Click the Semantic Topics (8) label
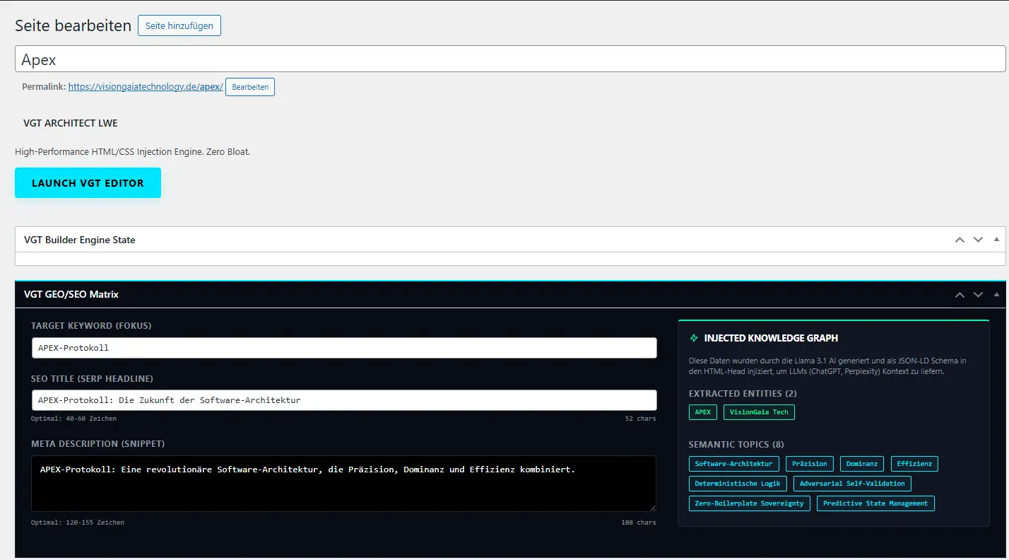 click(736, 445)
